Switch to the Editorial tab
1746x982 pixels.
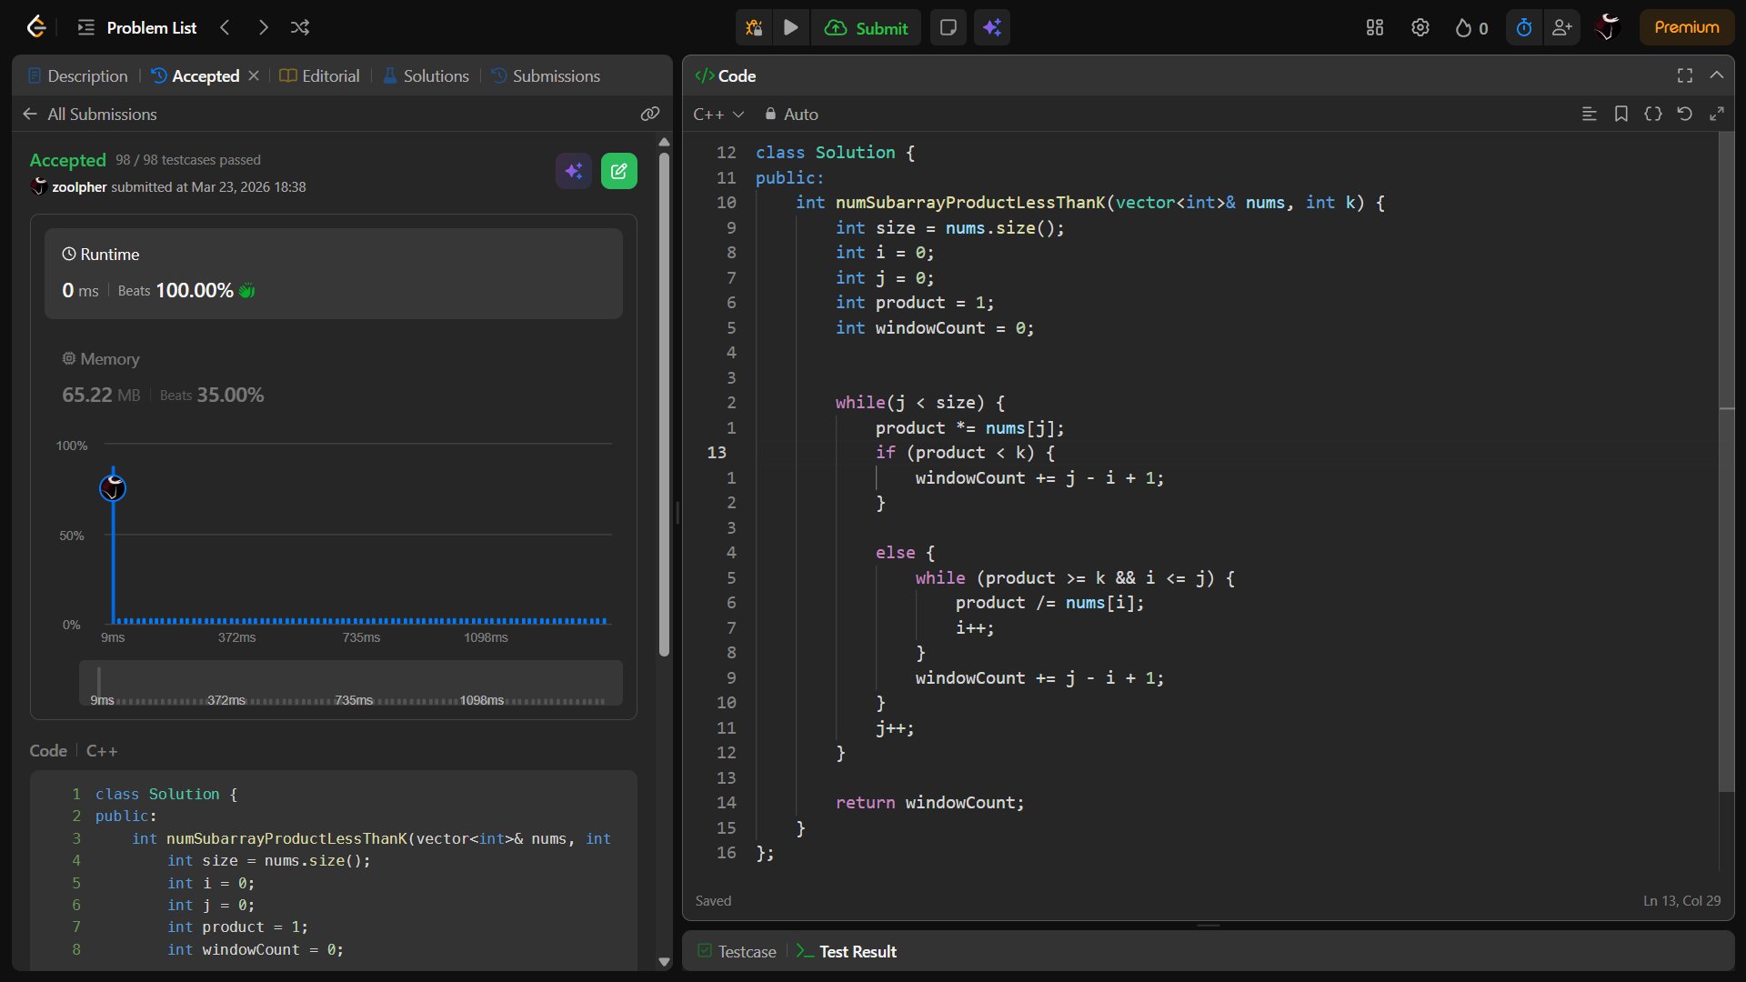[x=320, y=75]
